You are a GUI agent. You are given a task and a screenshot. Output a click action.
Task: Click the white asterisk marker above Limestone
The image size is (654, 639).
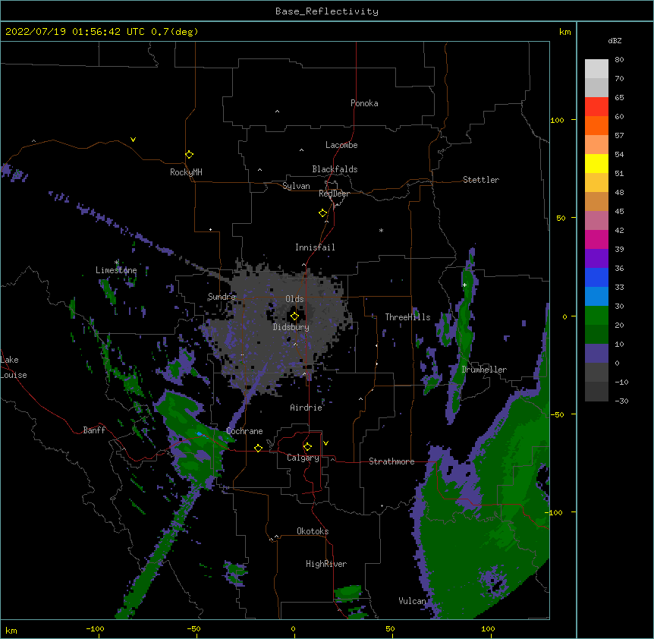tap(117, 263)
